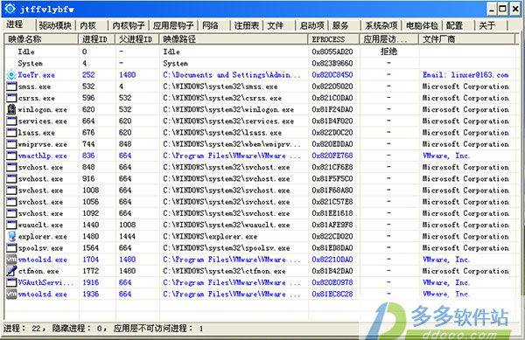This screenshot has height=340, width=525.
Task: Click vm icon of vmtoolsd.exe PID 1936
Action: coord(11,295)
